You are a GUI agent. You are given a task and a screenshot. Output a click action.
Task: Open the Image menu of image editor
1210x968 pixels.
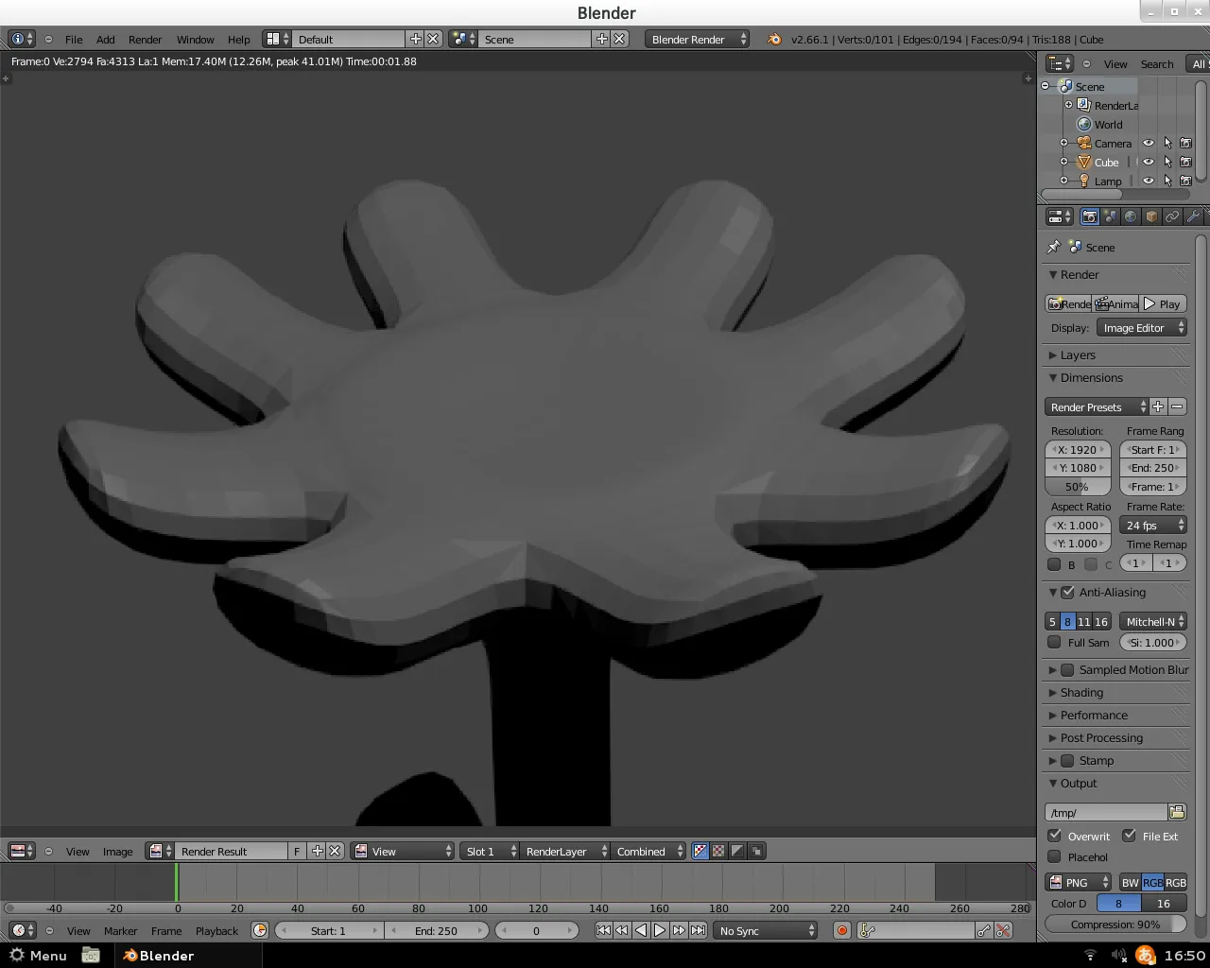[117, 852]
